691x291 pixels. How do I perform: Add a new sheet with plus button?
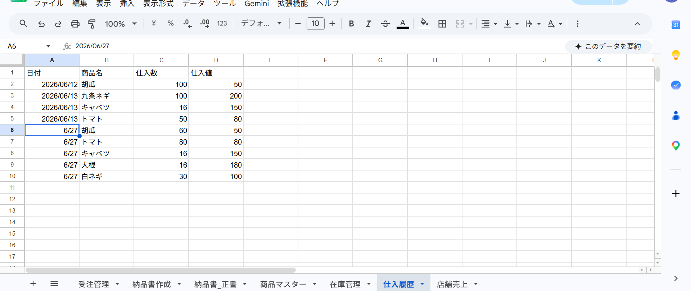[33, 283]
